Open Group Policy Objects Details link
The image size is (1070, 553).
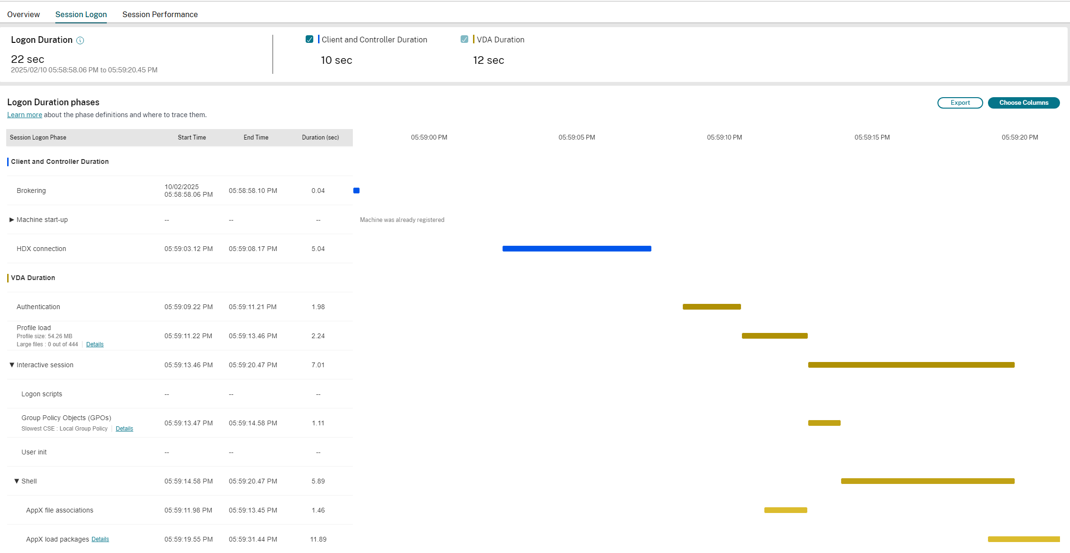(x=124, y=429)
